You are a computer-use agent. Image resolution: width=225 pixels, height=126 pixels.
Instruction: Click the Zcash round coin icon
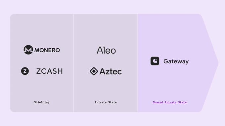coord(25,71)
